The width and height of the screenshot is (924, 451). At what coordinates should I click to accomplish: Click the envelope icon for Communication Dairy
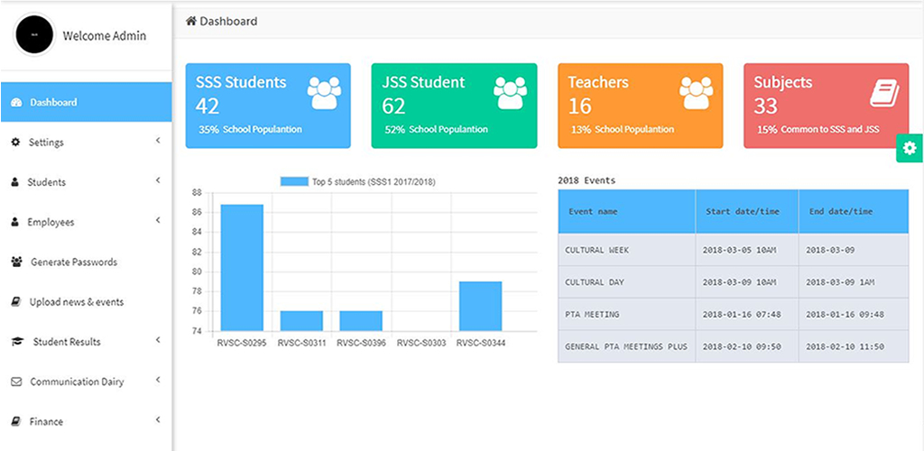(x=16, y=382)
